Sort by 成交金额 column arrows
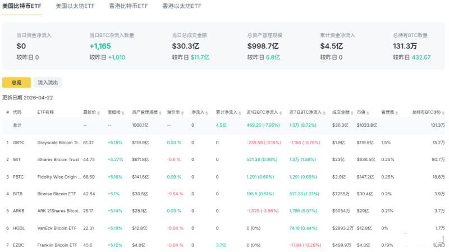449x252 pixels. [x=352, y=113]
